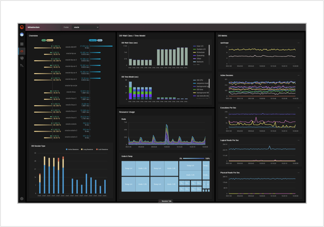
Task: Open the Active Sessions chart options menu
Action: click(x=298, y=75)
